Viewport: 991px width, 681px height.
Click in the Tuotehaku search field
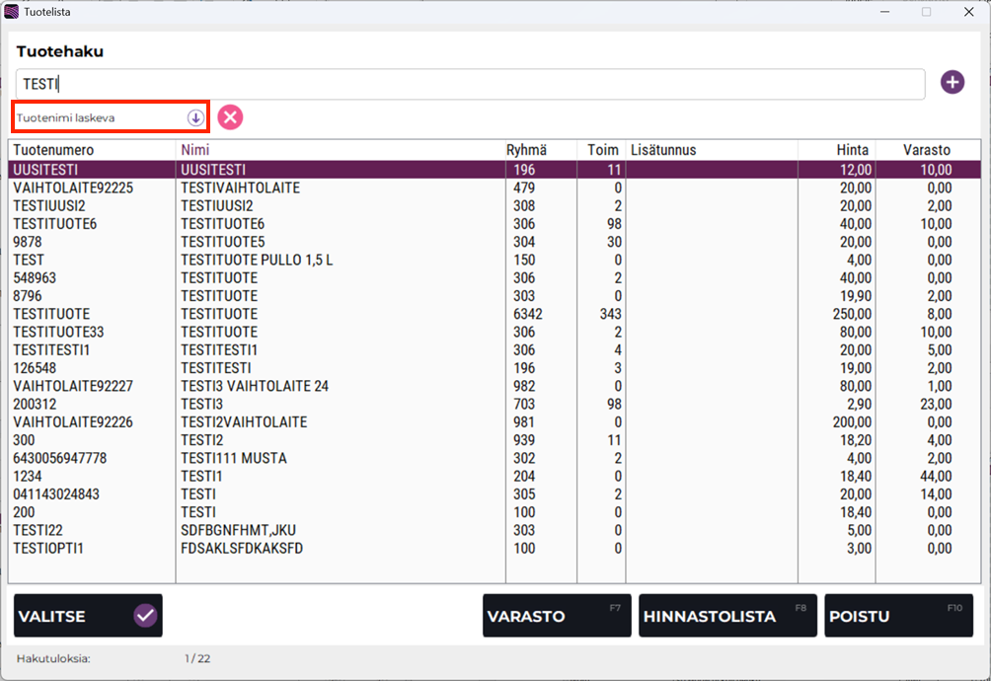[470, 84]
